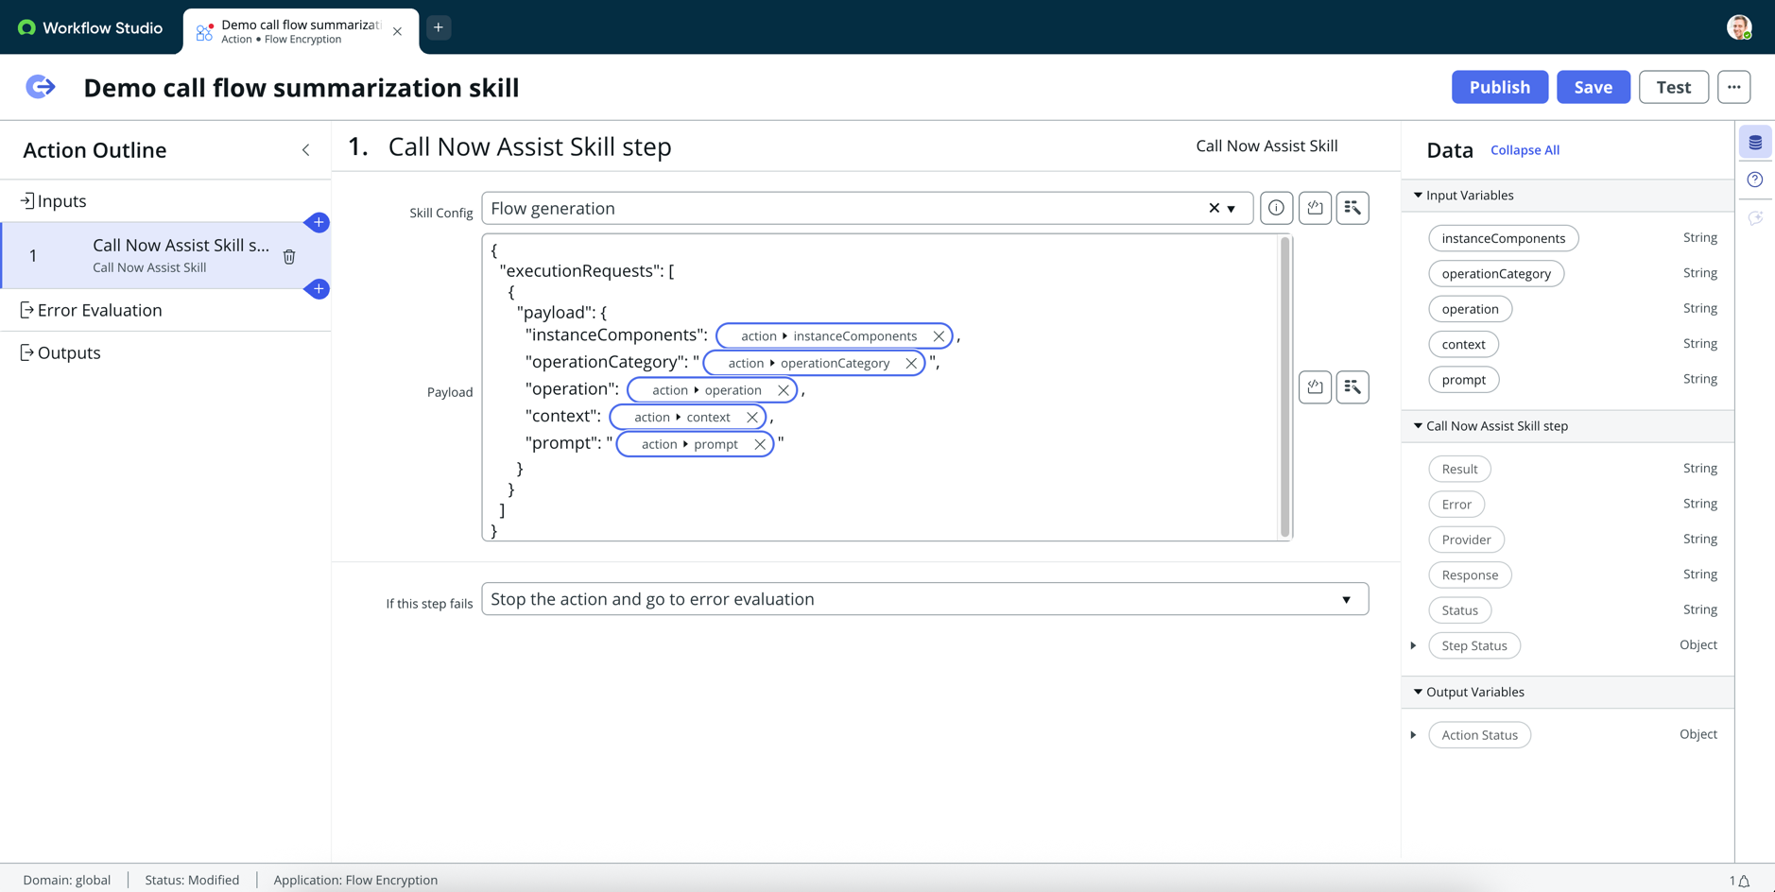Viewport: 1775px width, 892px height.
Task: Toggle the script icon next to Skill Config
Action: pos(1315,208)
